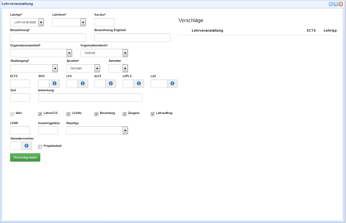Maximize the Lehrveranstaltung window
346x223 pixels.
[336, 4]
